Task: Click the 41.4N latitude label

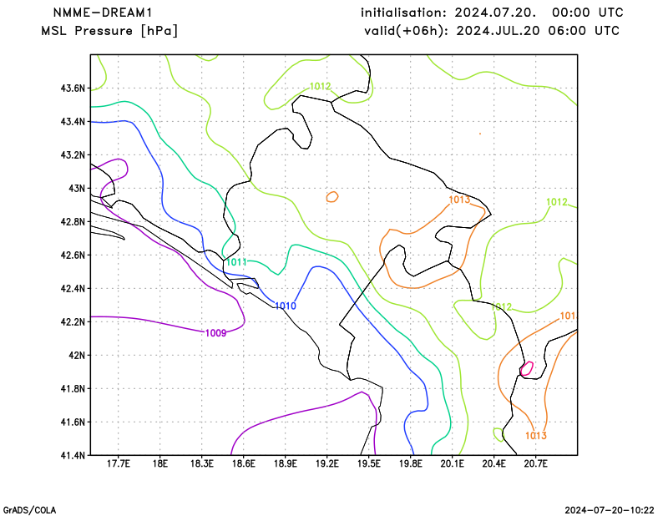Action: 73,456
